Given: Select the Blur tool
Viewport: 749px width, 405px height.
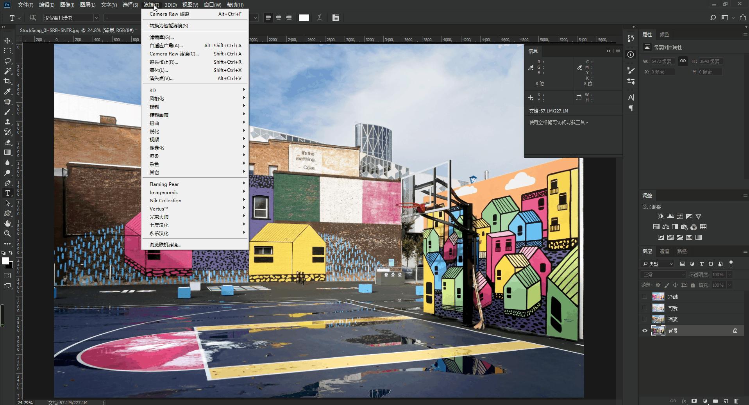Looking at the screenshot, I should pos(7,162).
